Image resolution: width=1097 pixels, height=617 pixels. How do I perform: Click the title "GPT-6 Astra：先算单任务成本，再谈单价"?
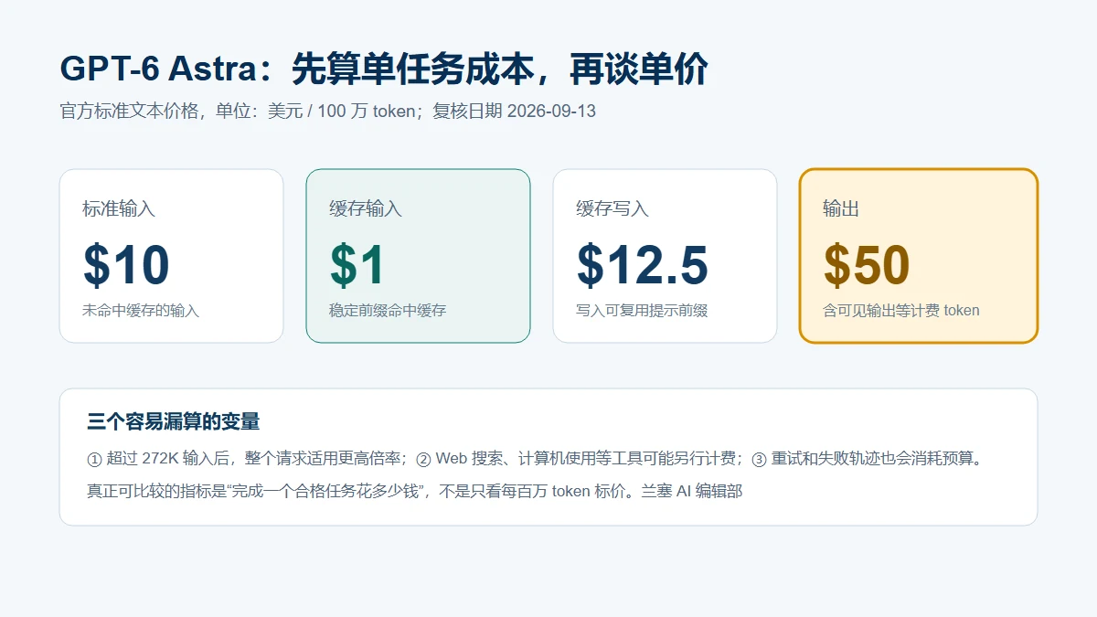[384, 69]
